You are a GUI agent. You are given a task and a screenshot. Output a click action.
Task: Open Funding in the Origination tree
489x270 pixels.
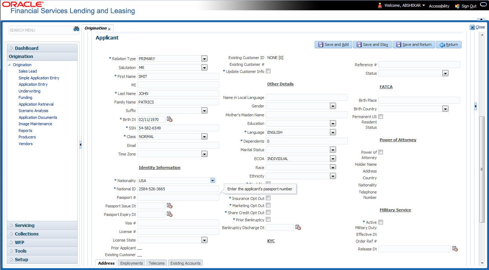pyautogui.click(x=26, y=97)
